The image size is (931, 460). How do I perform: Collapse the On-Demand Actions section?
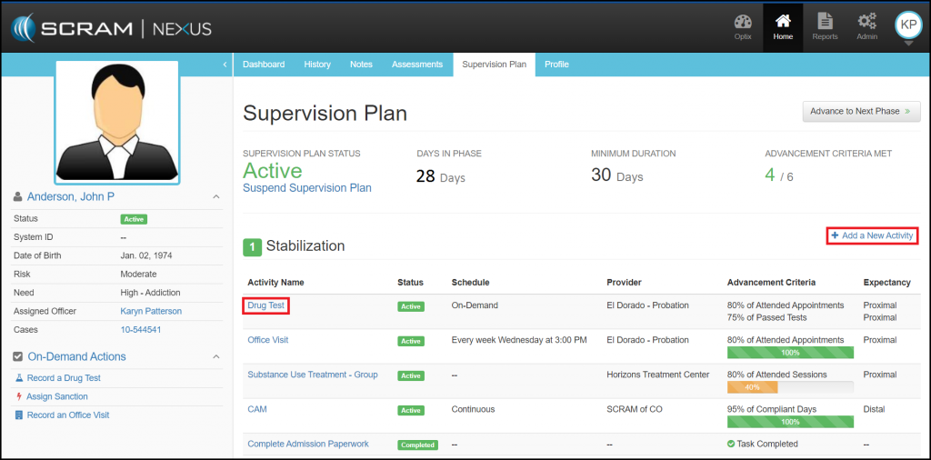(215, 356)
